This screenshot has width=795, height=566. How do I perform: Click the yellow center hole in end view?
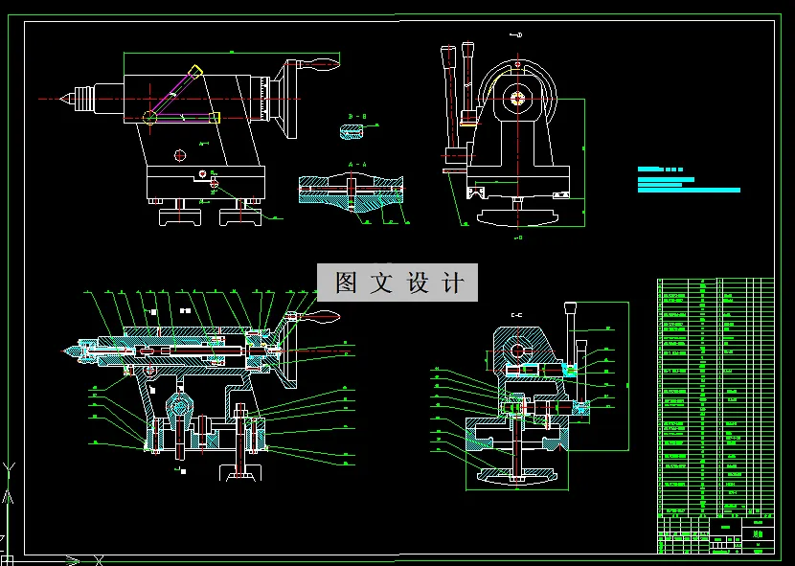coord(517,99)
